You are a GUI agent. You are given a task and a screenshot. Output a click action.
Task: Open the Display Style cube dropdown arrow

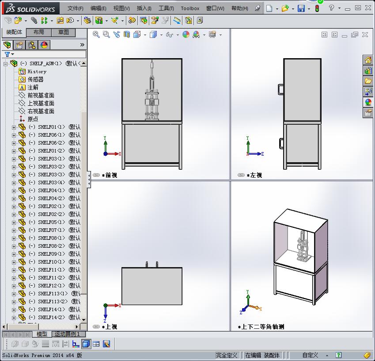click(x=161, y=35)
